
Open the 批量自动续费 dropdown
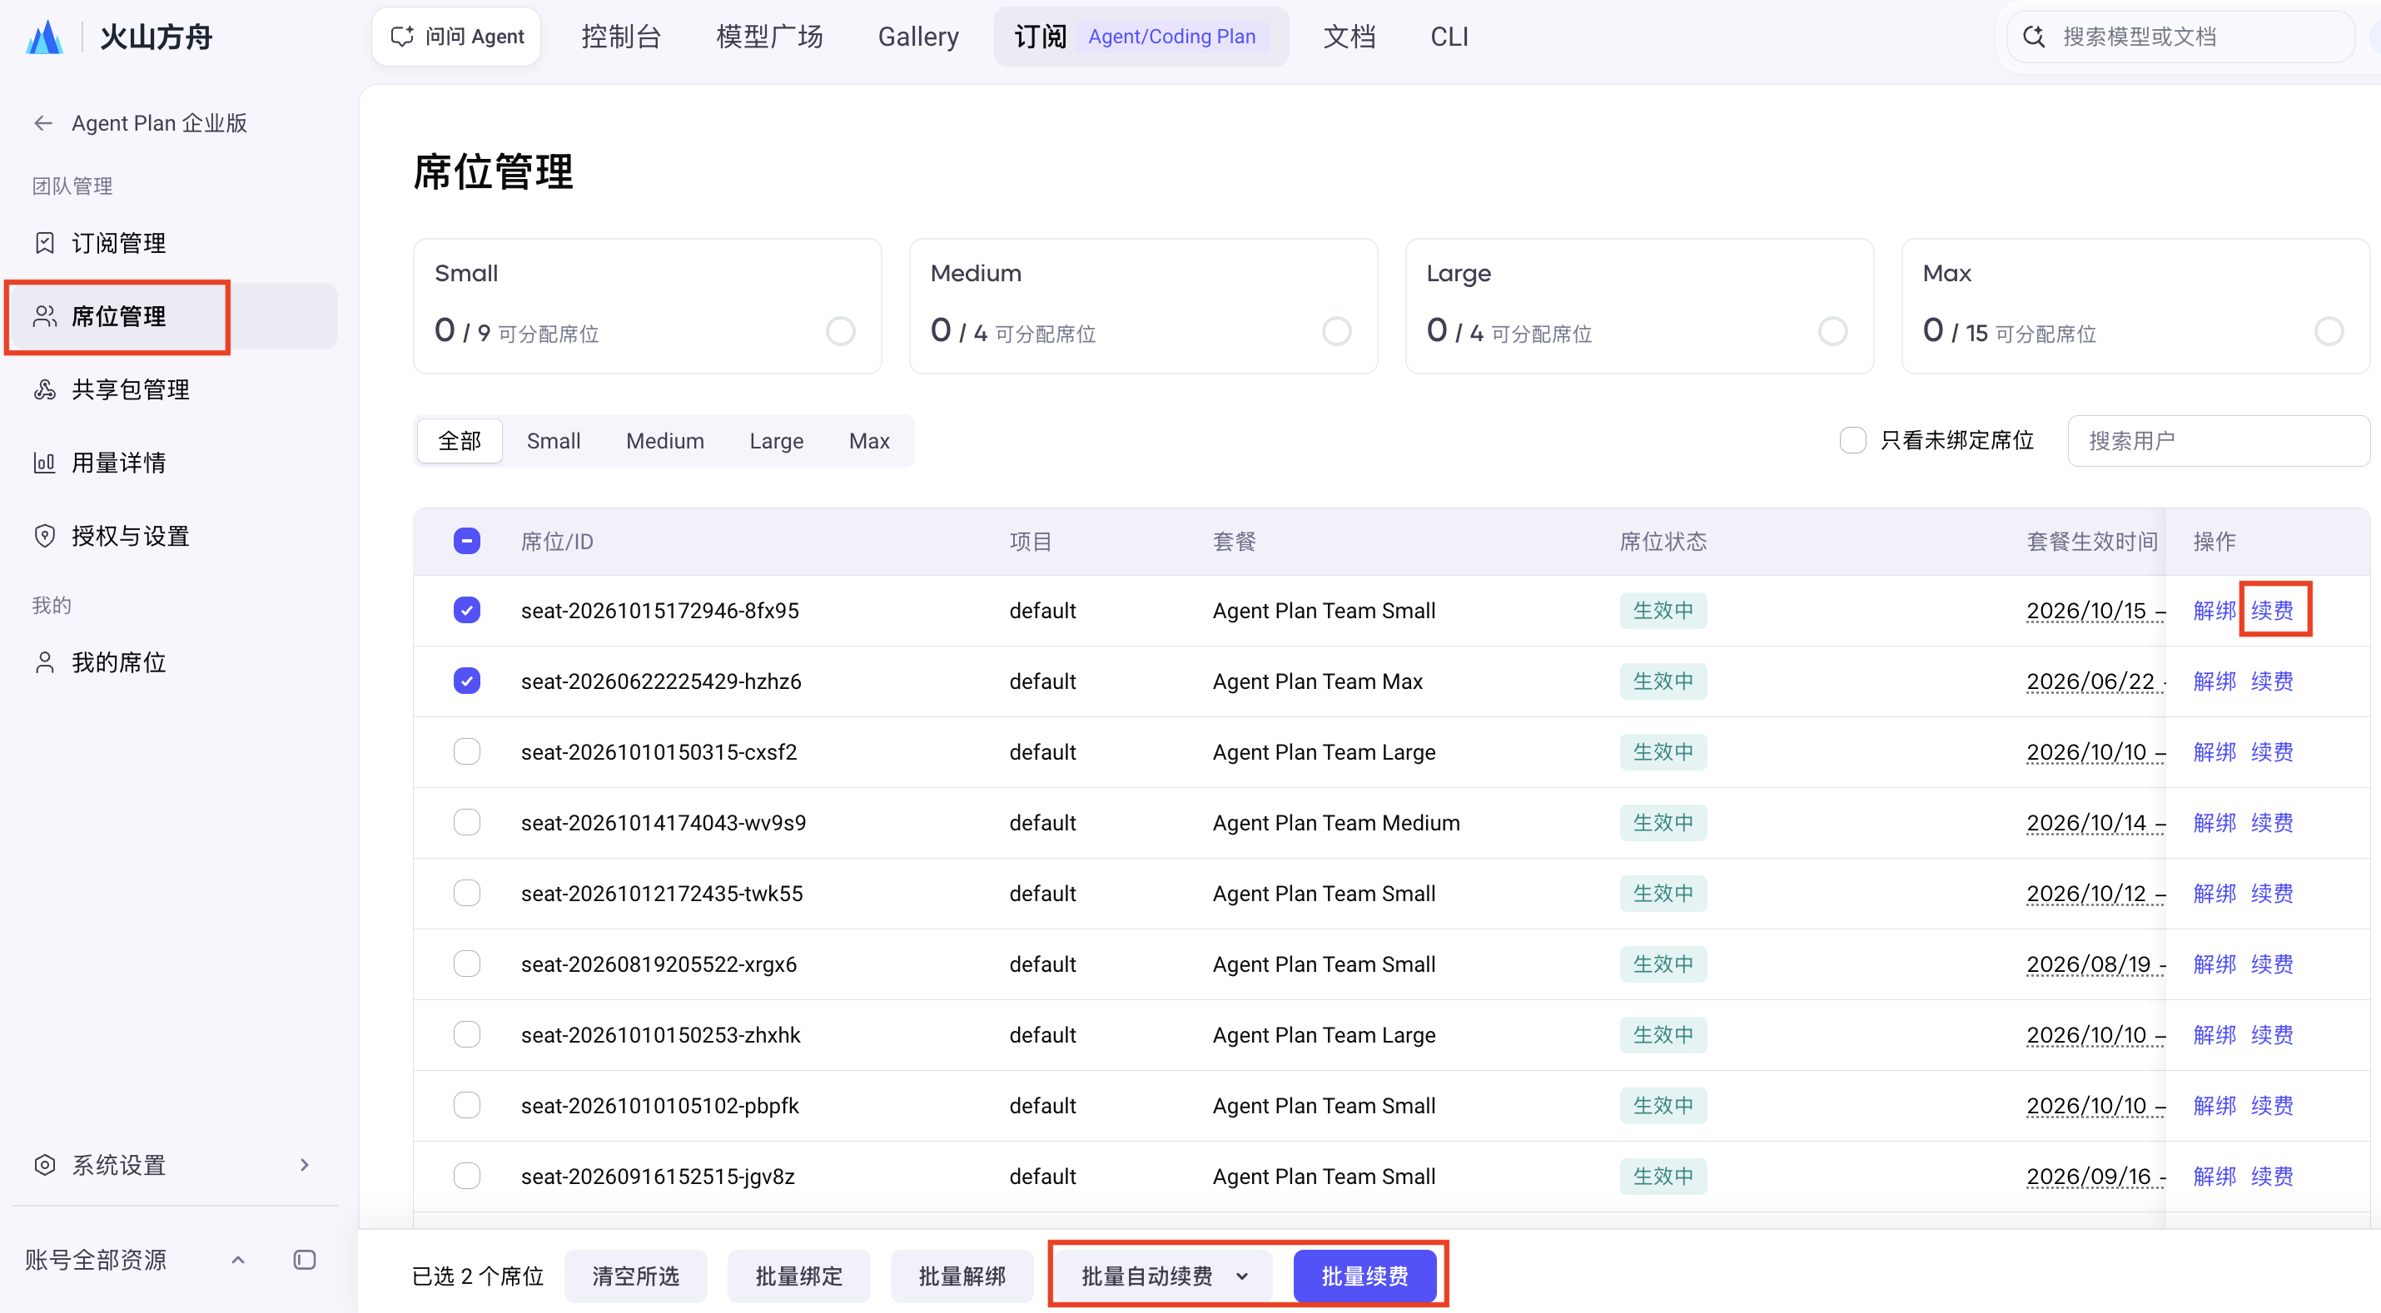(1164, 1276)
